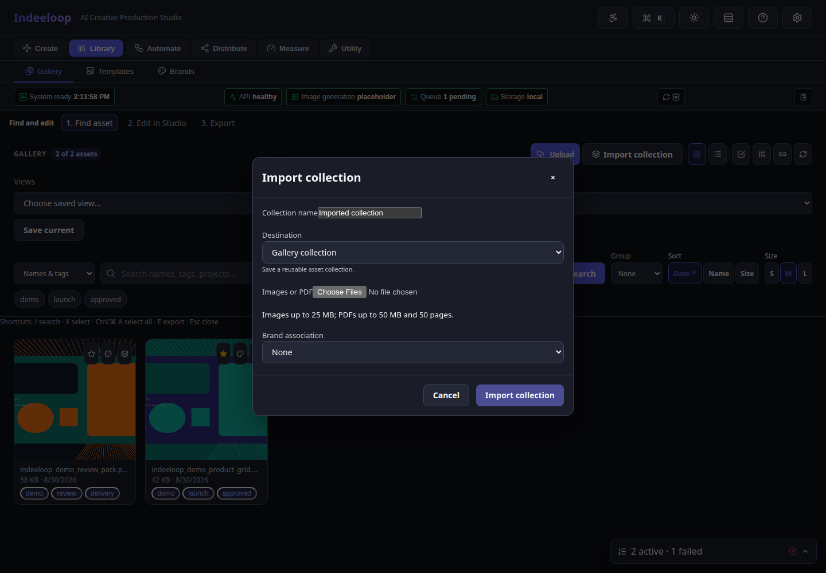Go to the Templates sub-tab
This screenshot has width=826, height=573.
(110, 71)
